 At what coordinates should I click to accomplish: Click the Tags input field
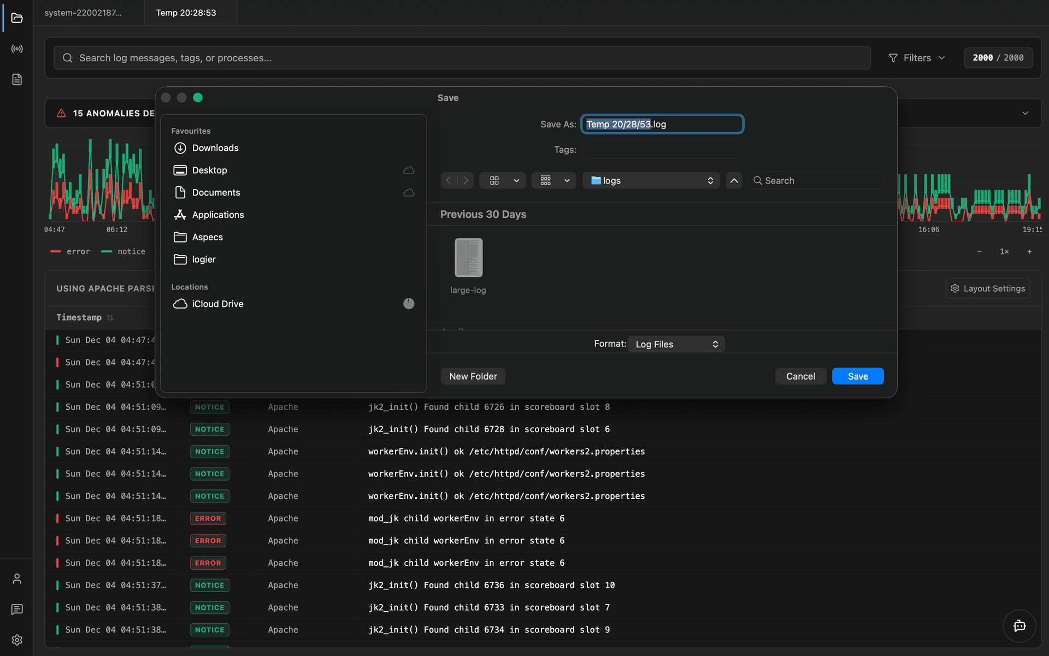click(x=662, y=150)
